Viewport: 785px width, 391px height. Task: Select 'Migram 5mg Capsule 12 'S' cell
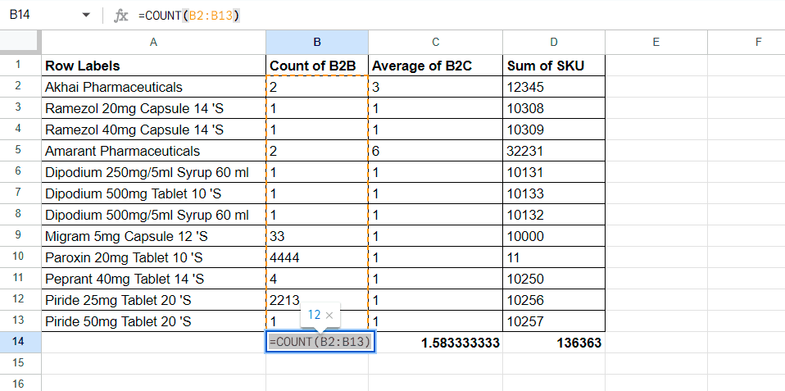pyautogui.click(x=154, y=236)
